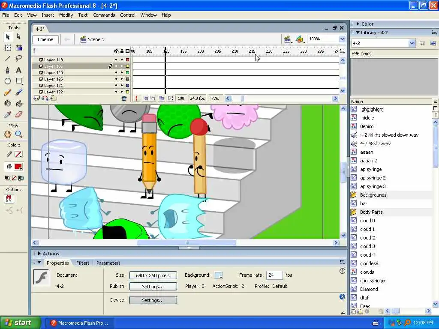
Task: Select the Text tool
Action: point(19,70)
